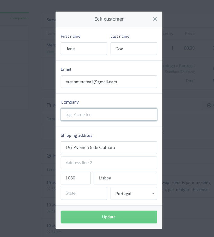Screen dimensions: 214x237
Task: Click the empty State field
Action: 84,194
